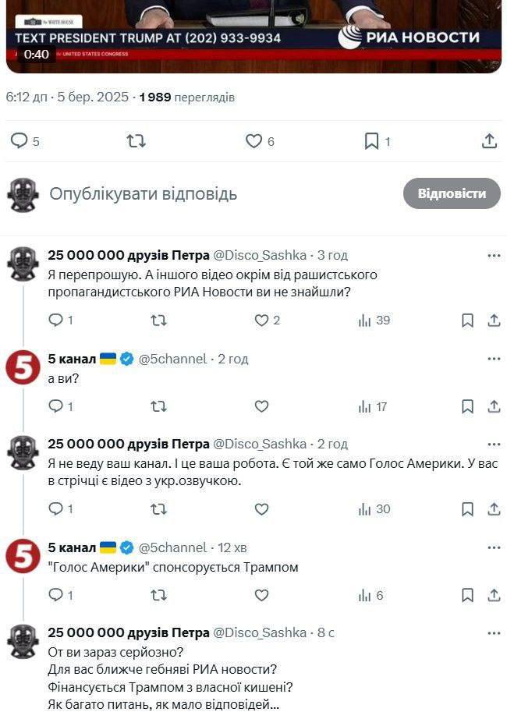The height and width of the screenshot is (712, 507).
Task: Bookmark the 'а ви?' reply
Action: coord(467,406)
